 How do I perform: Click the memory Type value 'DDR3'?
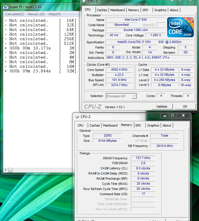click(x=107, y=135)
